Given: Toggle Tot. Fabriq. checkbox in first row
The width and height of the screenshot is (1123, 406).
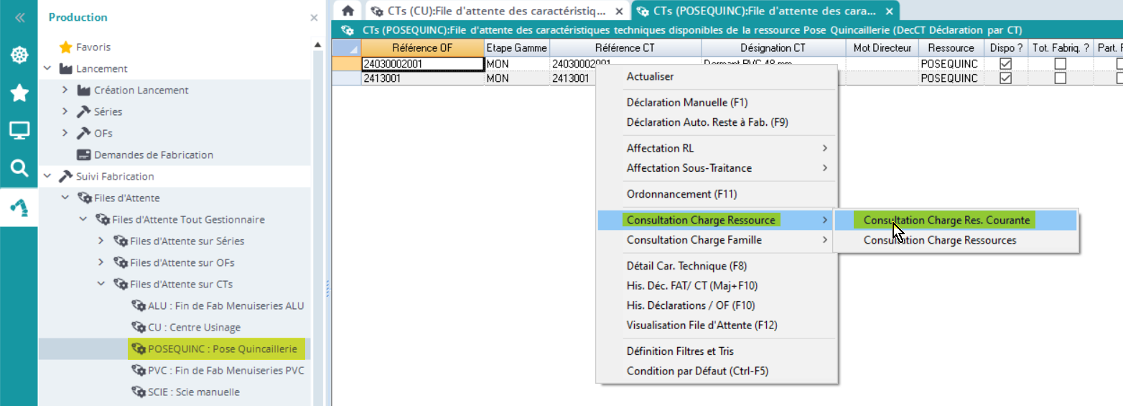Looking at the screenshot, I should click(1060, 64).
